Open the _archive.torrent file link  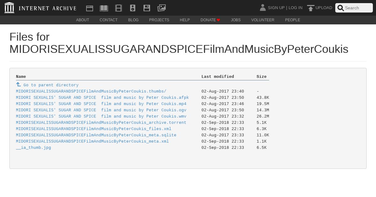coord(101,123)
